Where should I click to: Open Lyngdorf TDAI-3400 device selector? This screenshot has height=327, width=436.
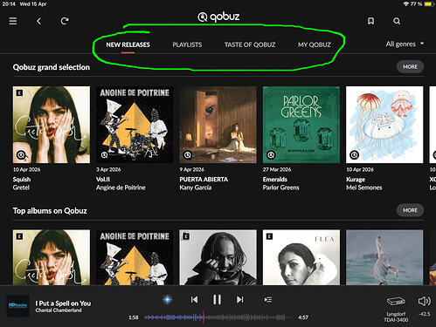396,309
